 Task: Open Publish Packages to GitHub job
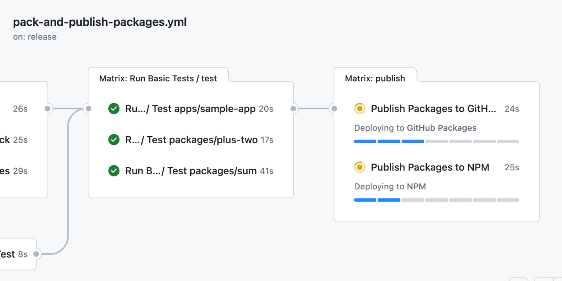pyautogui.click(x=433, y=108)
